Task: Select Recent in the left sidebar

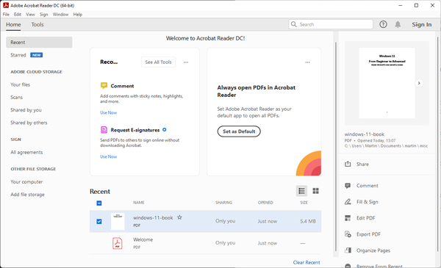Action: click(x=39, y=42)
